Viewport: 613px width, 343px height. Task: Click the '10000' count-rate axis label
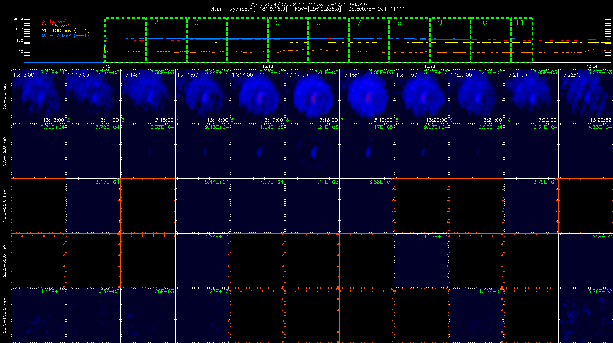point(17,19)
